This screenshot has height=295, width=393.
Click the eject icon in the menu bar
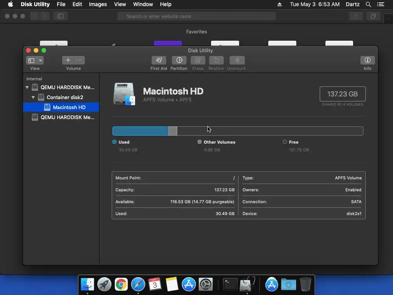[279, 4]
